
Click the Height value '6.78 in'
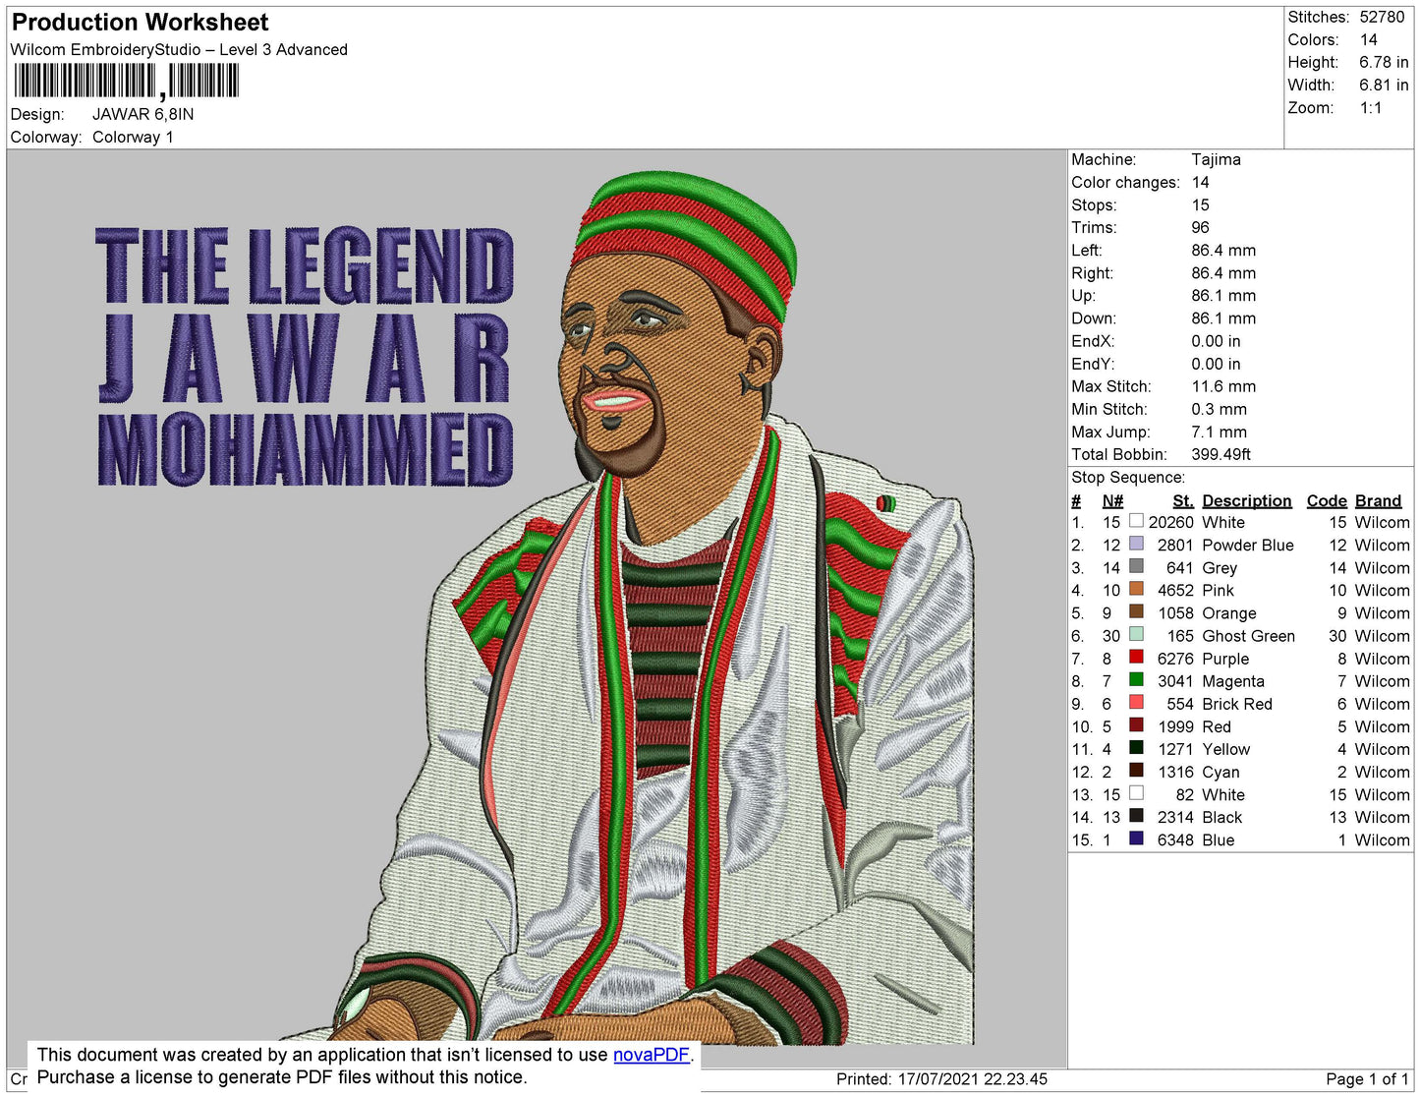[1384, 62]
